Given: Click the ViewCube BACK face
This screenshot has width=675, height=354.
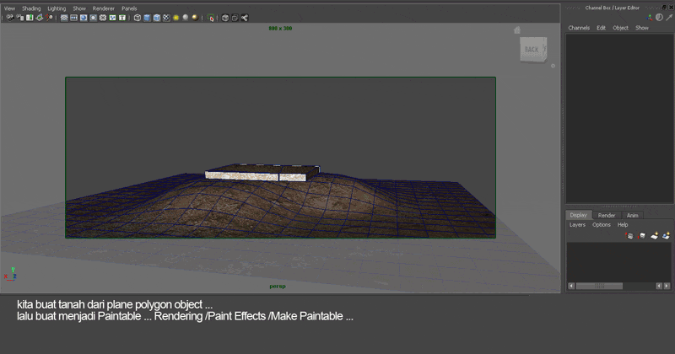Looking at the screenshot, I should click(532, 50).
